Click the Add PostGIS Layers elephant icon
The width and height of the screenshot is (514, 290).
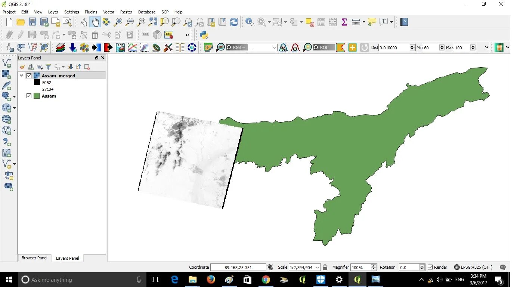(6, 96)
